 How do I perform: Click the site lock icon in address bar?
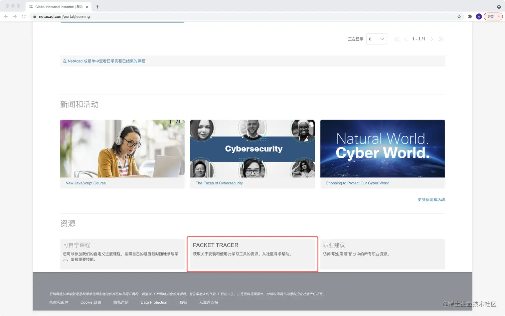point(34,16)
